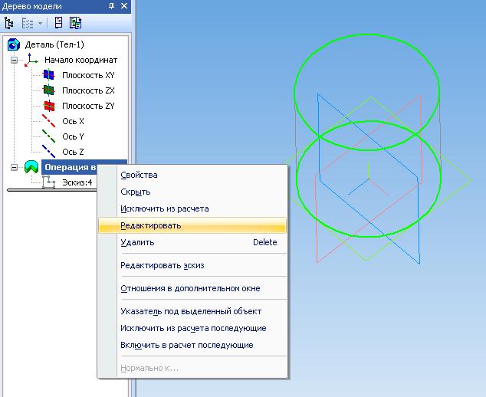Choose Отношения в дополнительном окне
The width and height of the screenshot is (486, 397).
[x=192, y=288]
